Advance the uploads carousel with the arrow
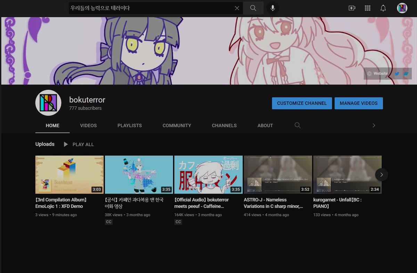This screenshot has width=417, height=273. point(381,174)
